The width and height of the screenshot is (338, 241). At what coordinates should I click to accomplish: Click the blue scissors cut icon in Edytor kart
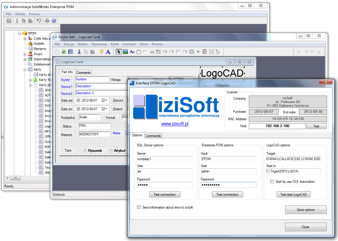tap(79, 52)
